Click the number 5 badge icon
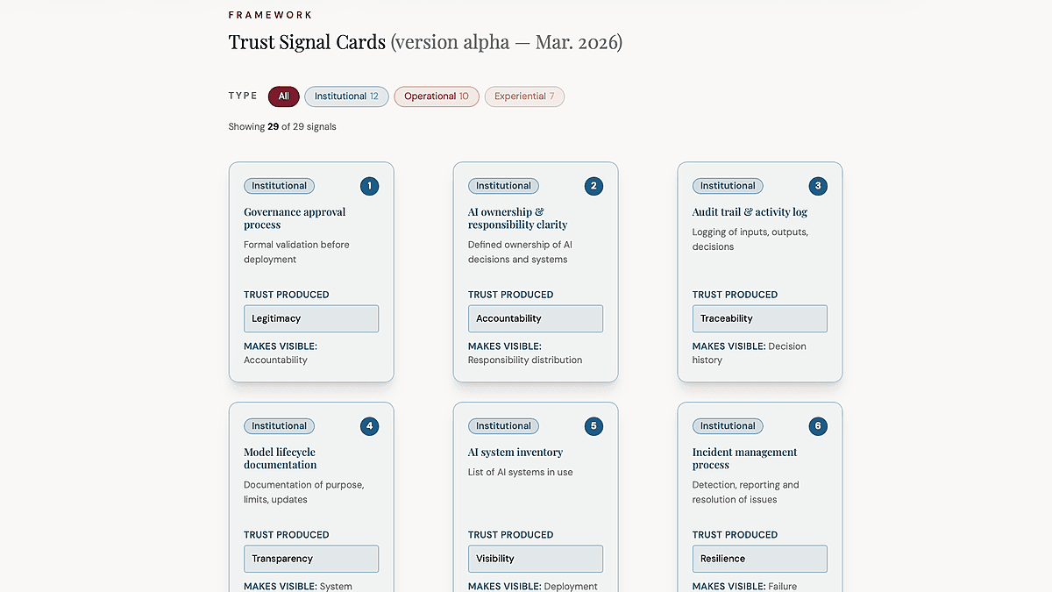Image resolution: width=1052 pixels, height=592 pixels. point(594,426)
